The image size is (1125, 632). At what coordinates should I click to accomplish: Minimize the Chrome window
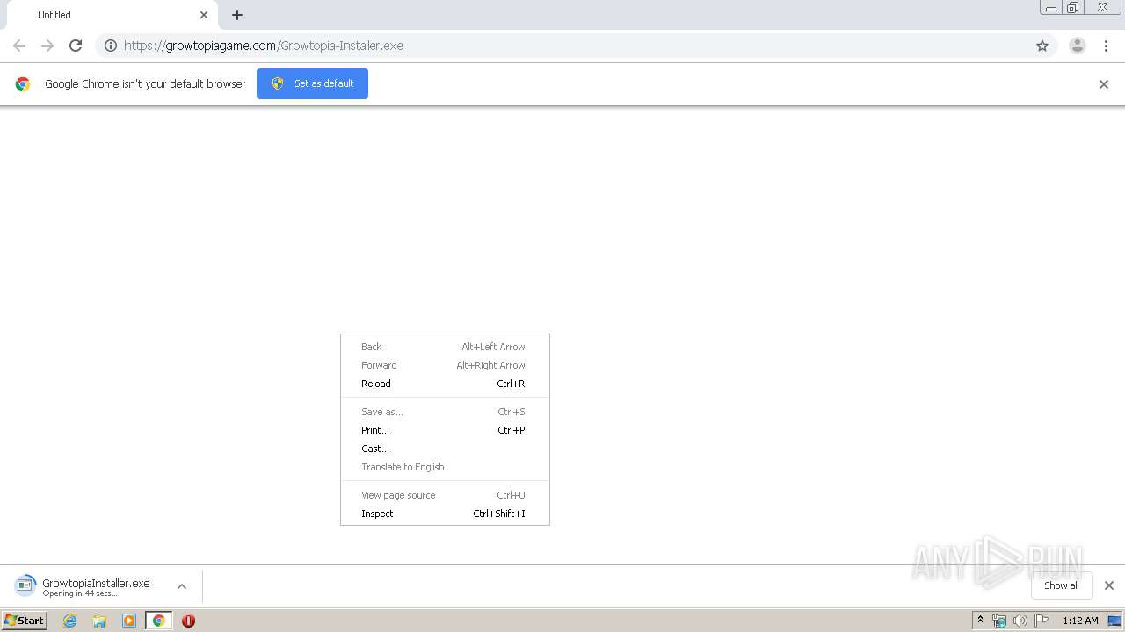(1051, 8)
